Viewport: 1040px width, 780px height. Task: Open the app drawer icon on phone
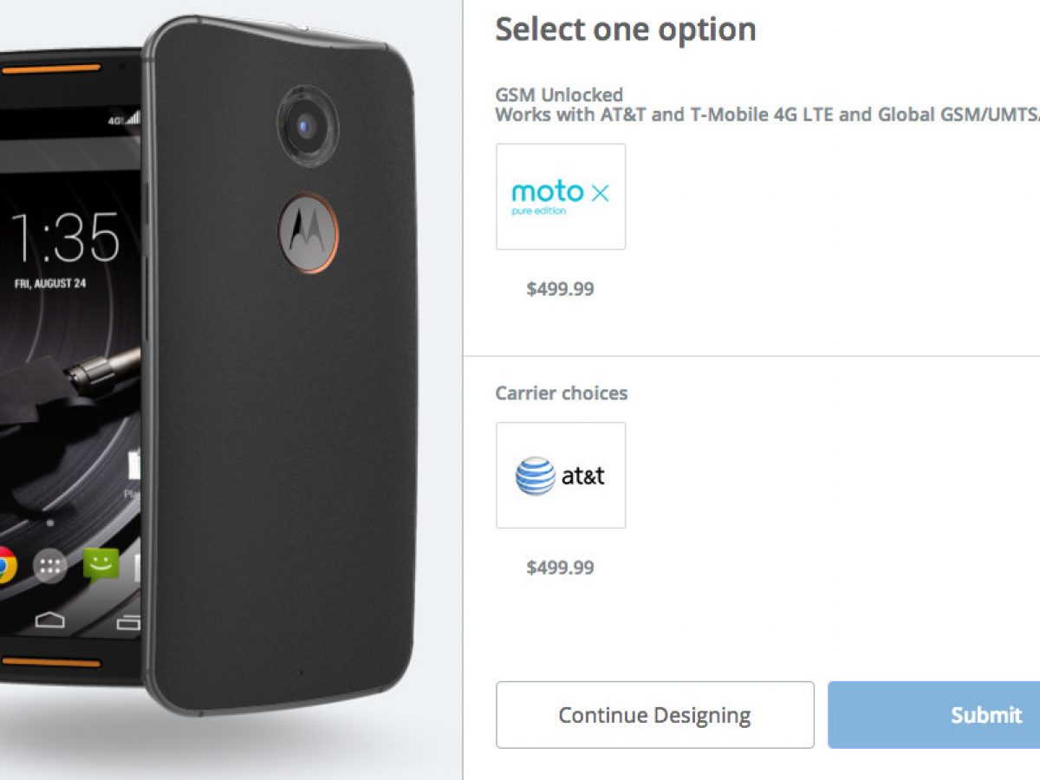pos(50,567)
